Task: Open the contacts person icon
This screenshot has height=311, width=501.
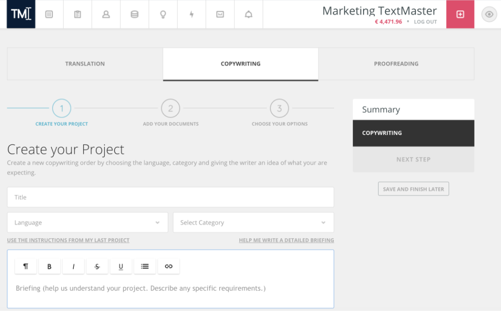Action: click(106, 14)
